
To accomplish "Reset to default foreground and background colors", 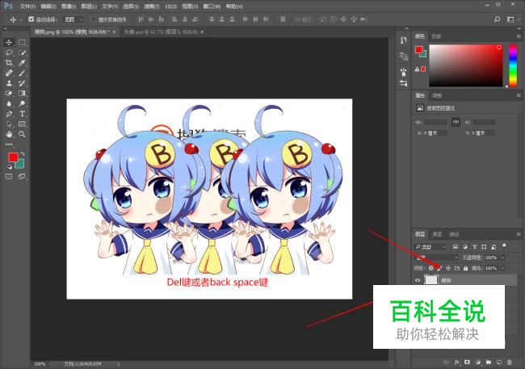I will point(10,166).
